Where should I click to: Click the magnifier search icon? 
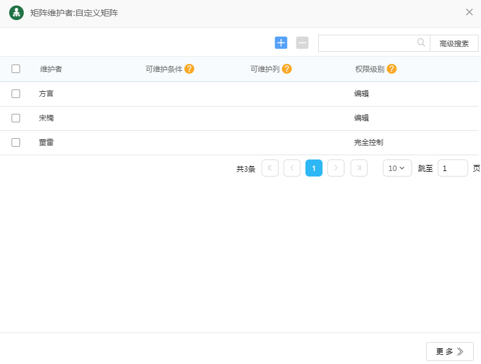[x=421, y=43]
